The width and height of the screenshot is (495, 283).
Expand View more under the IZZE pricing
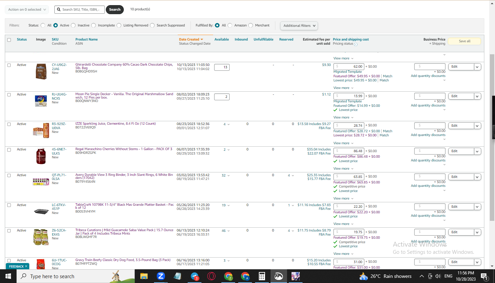coord(343,143)
